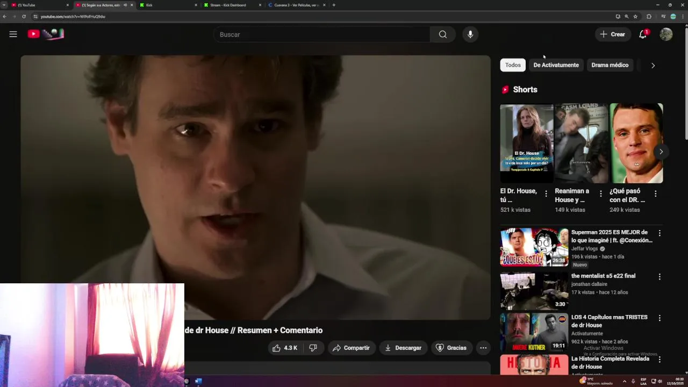
Task: Open the Crear menu
Action: (x=613, y=34)
